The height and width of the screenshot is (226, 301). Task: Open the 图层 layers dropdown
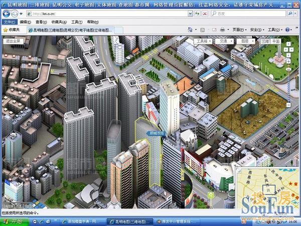246,41
